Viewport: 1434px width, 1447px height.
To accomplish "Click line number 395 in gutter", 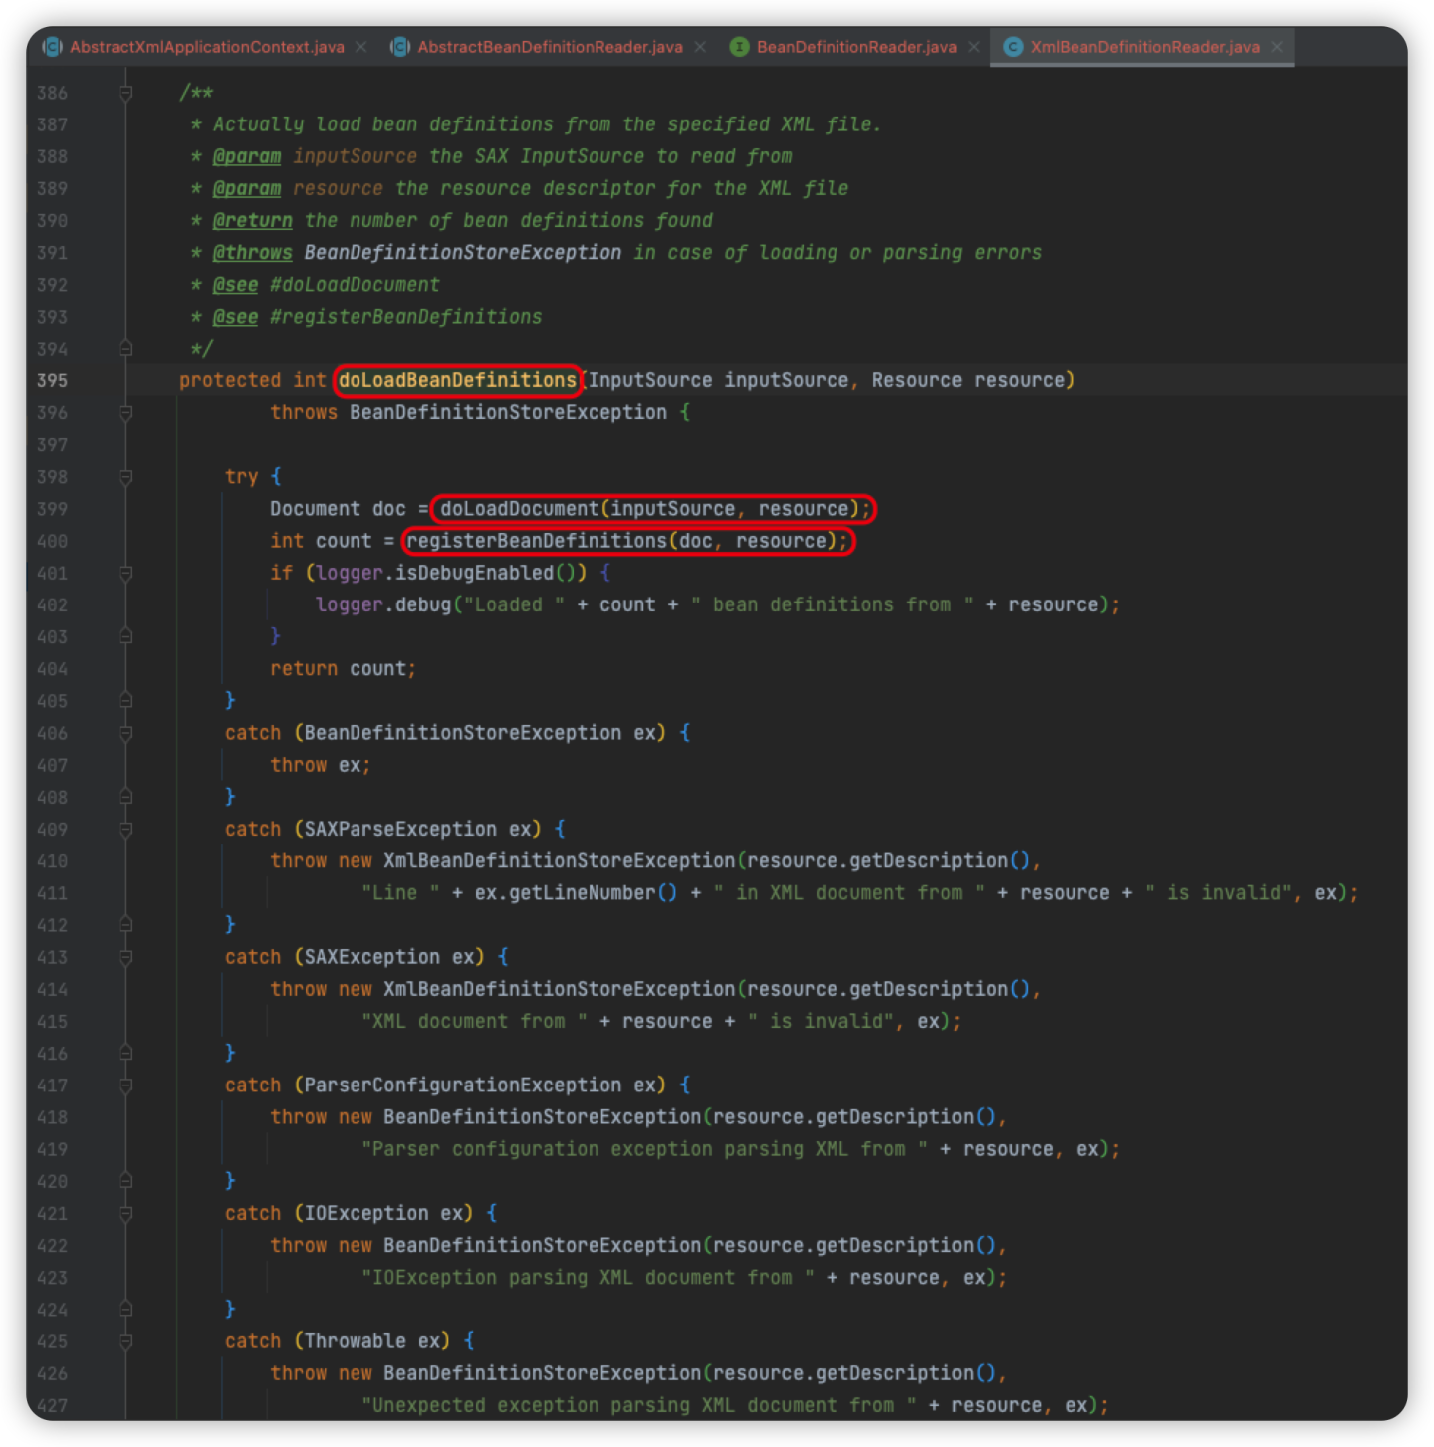I will point(52,380).
